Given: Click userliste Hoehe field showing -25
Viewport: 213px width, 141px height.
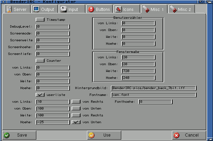Looking at the screenshot, I should click(53, 122).
